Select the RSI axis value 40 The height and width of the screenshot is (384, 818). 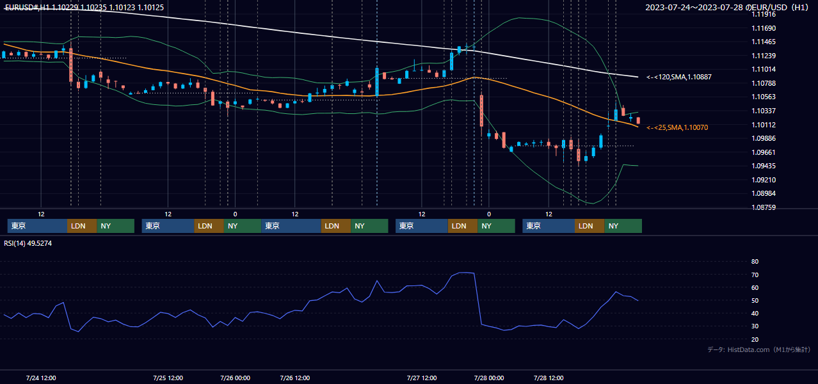tap(755, 313)
